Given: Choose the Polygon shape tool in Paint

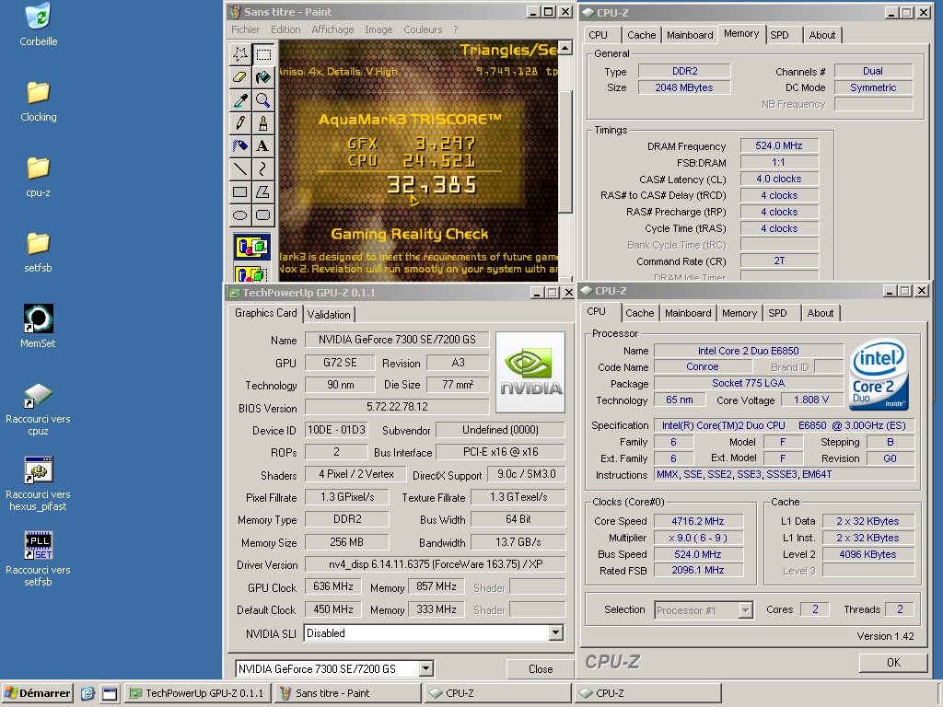Looking at the screenshot, I should click(262, 191).
